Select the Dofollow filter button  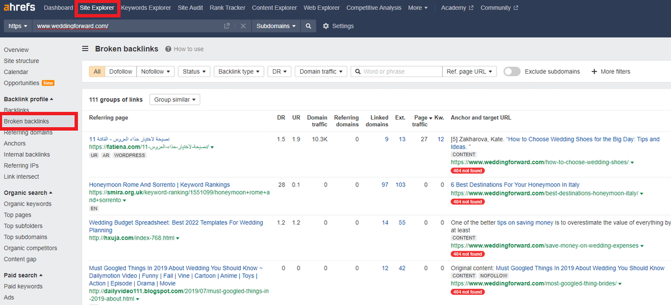pyautogui.click(x=121, y=72)
